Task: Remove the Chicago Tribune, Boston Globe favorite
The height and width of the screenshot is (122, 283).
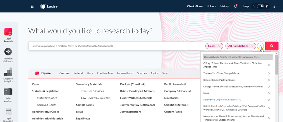Action: [269, 65]
